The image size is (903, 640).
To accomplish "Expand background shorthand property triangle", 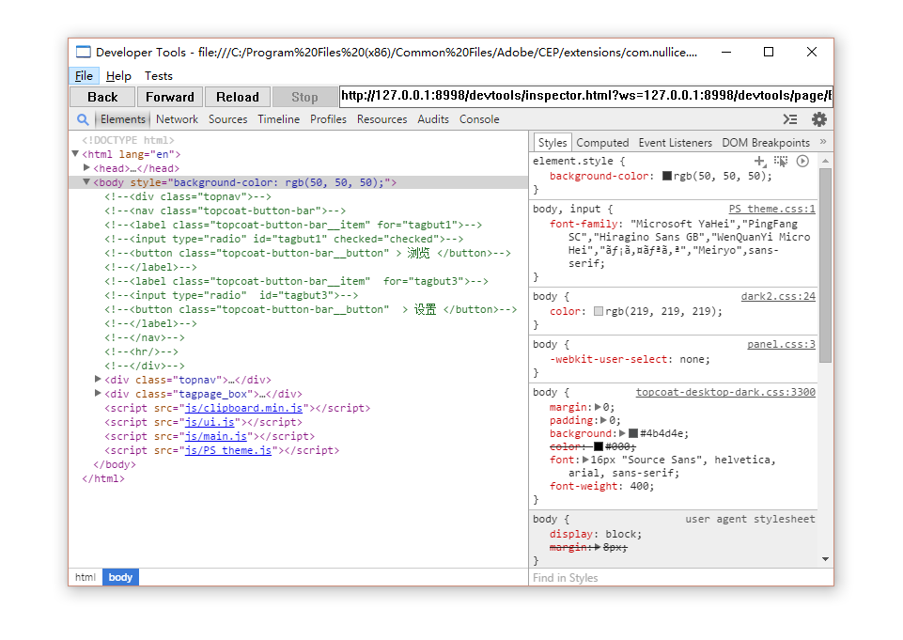I will (623, 433).
